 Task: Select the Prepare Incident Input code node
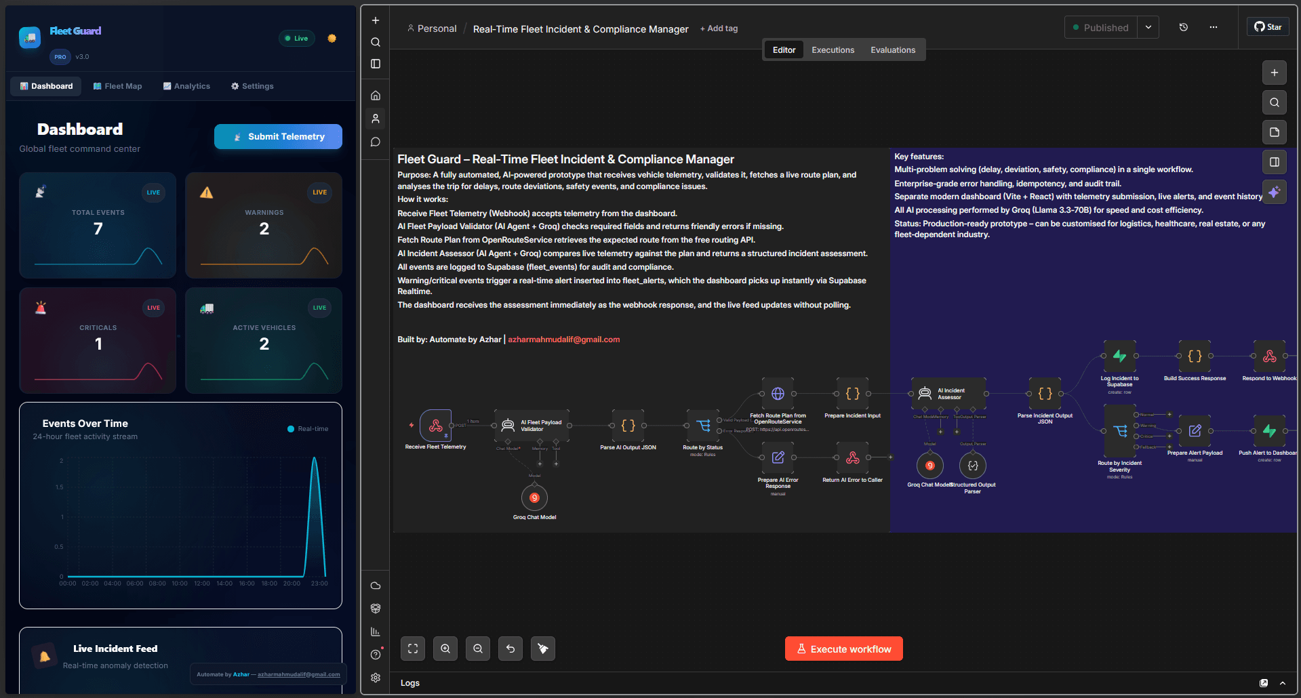853,394
